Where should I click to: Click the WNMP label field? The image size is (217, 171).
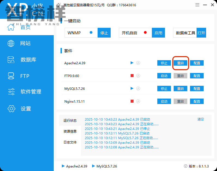coord(81,33)
